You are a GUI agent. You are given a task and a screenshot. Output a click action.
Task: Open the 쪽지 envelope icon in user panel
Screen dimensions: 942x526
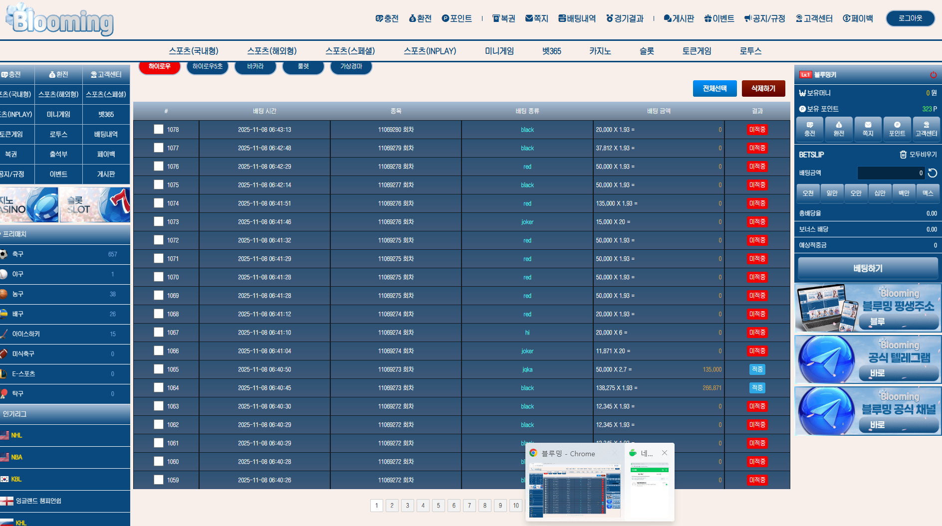pos(868,129)
